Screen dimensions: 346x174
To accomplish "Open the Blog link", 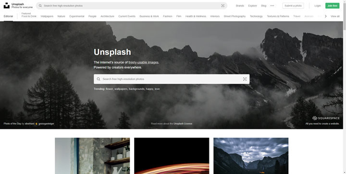I will pyautogui.click(x=264, y=6).
